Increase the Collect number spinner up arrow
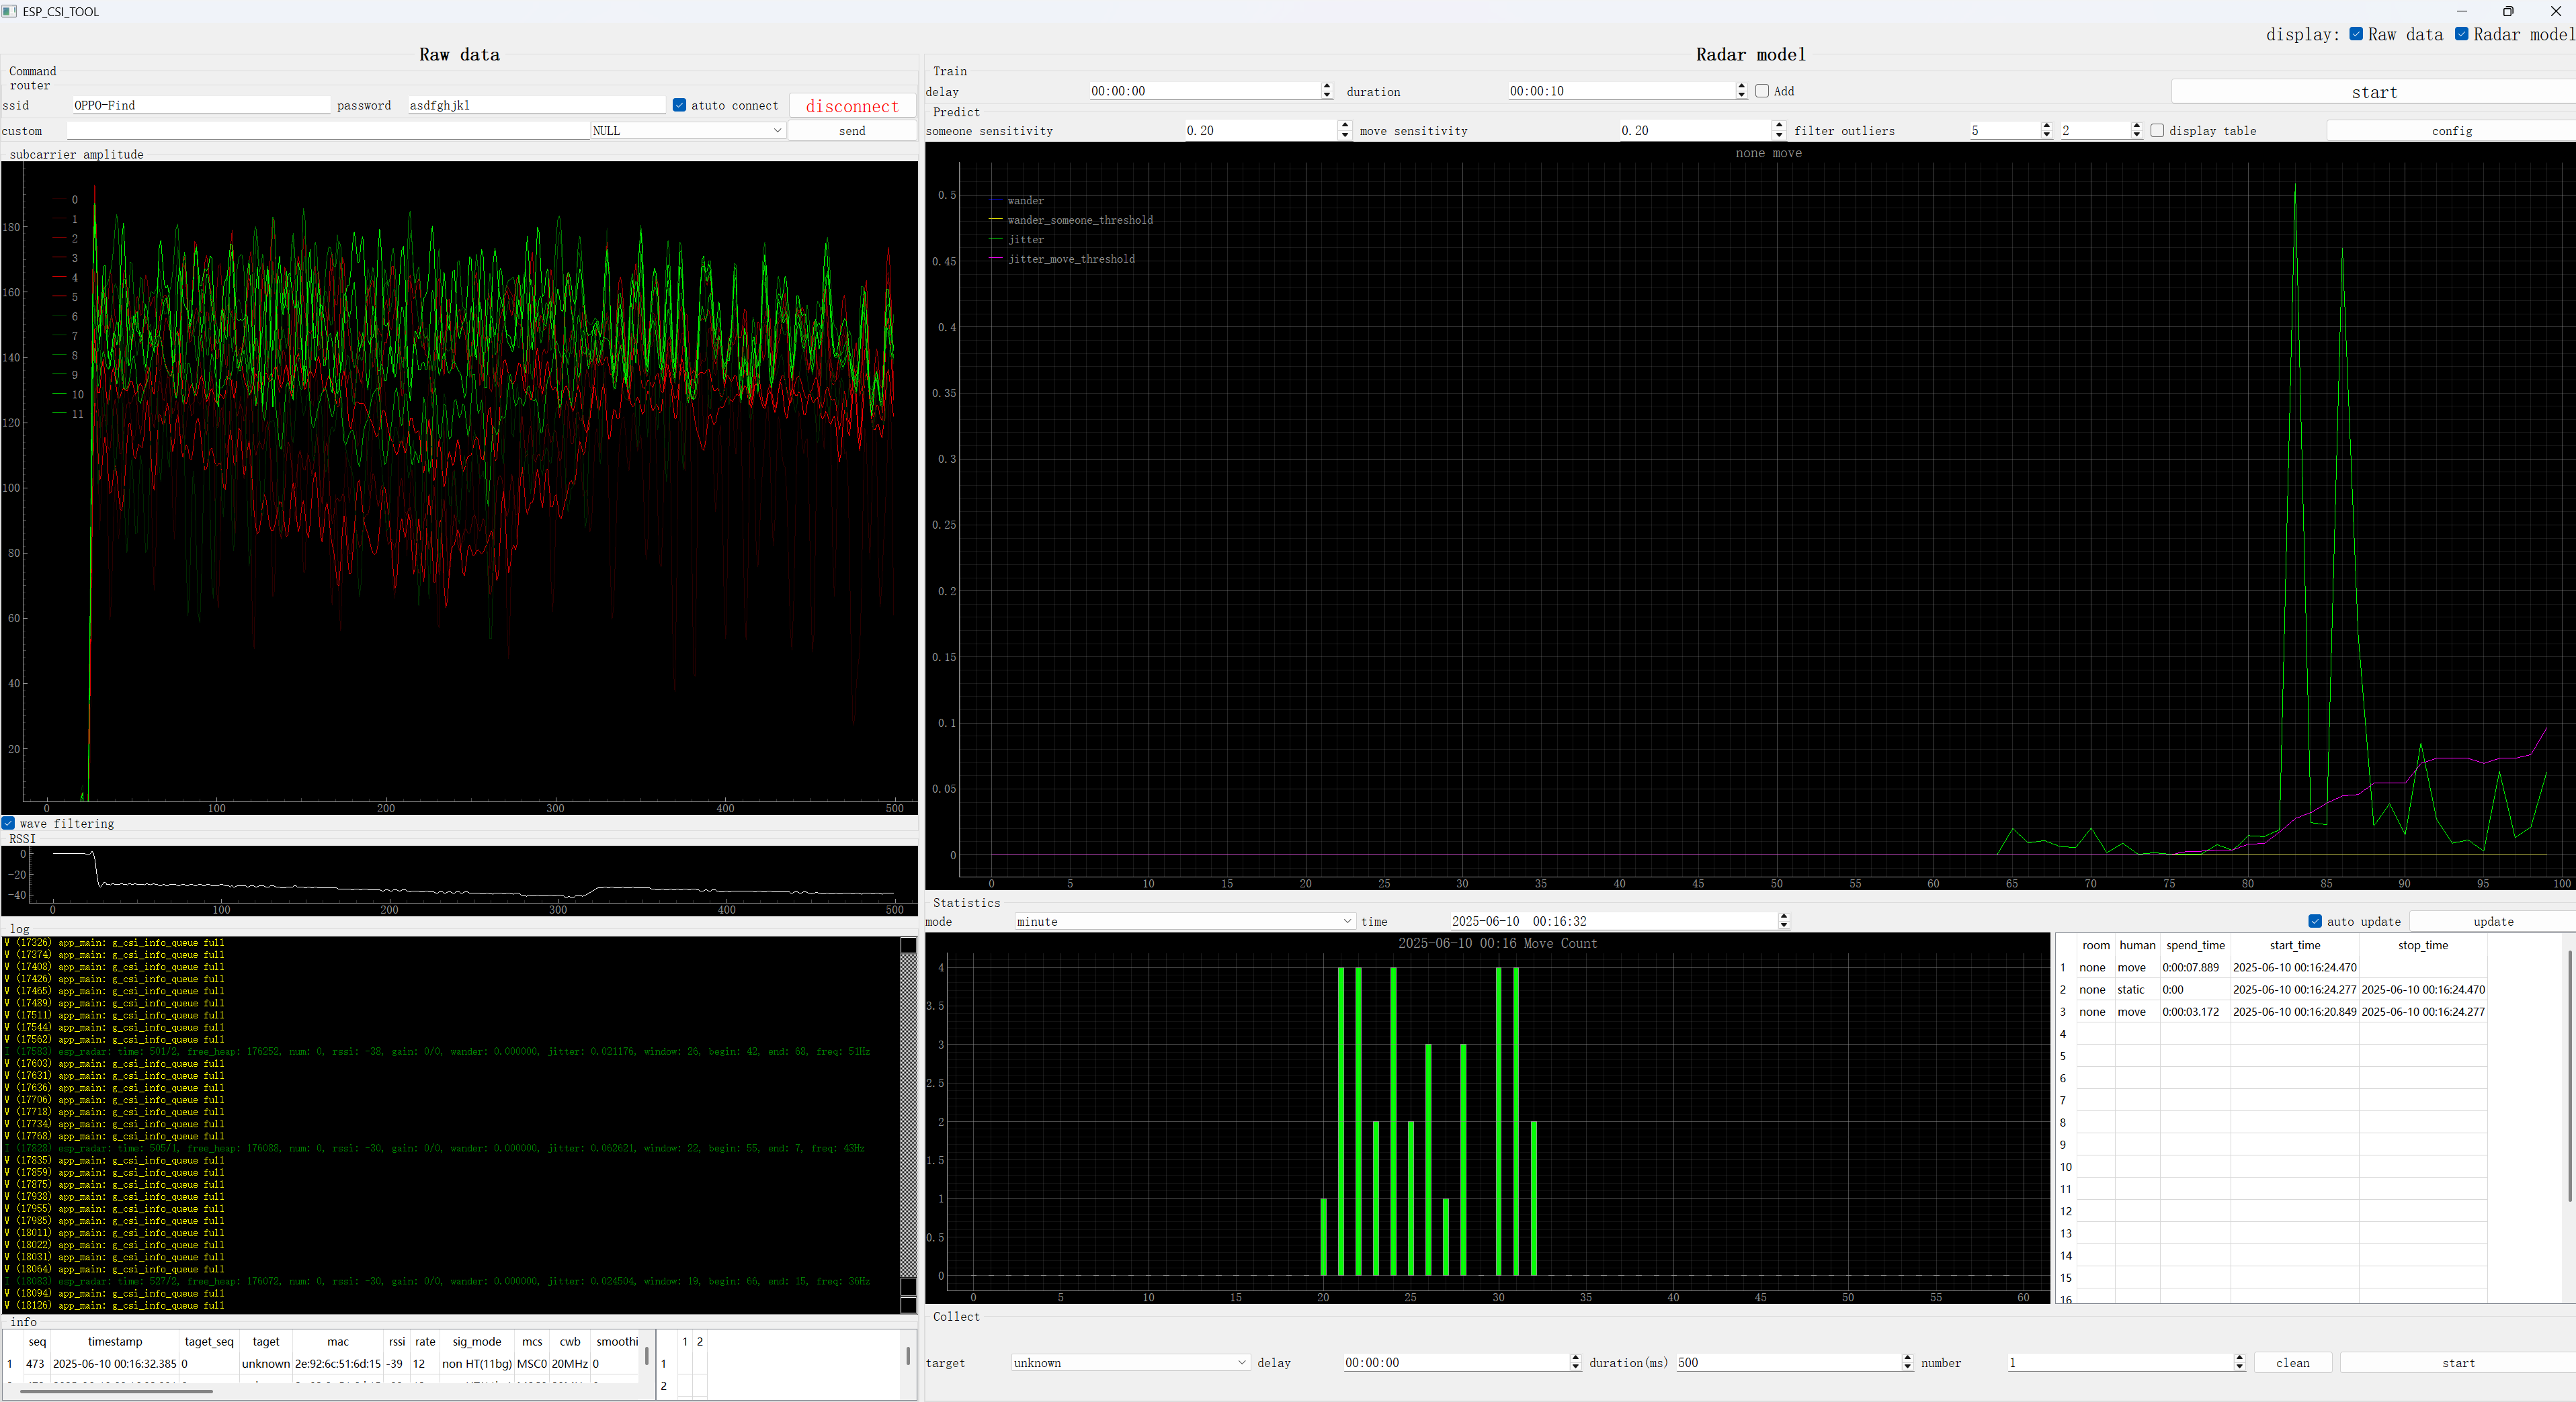The height and width of the screenshot is (1402, 2576). 2239,1358
